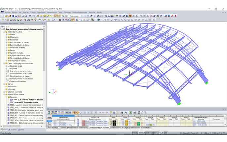
Task: Click the red X delete icon in the toolbar
Action: pos(151,16)
